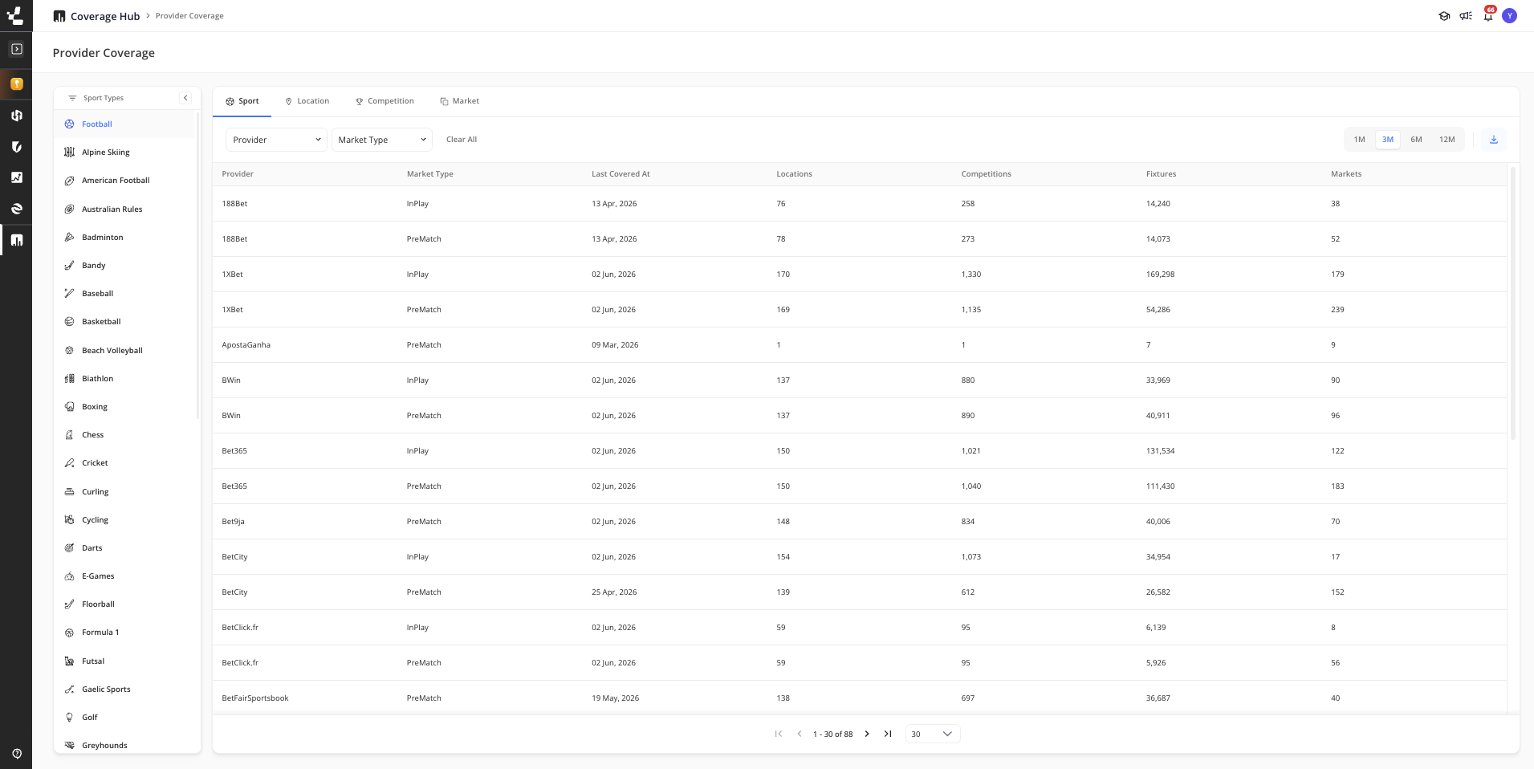
Task: Click the analytics chart sidebar icon
Action: coord(16,177)
